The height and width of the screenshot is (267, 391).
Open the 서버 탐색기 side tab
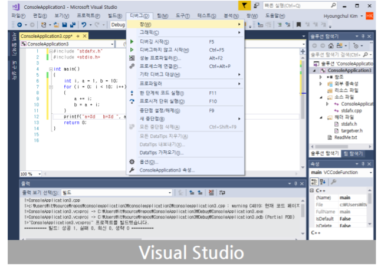[14, 44]
